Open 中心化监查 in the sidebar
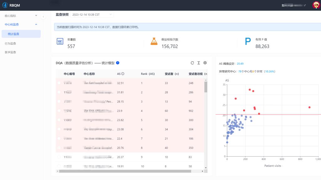321x180 pixels. (x=12, y=24)
